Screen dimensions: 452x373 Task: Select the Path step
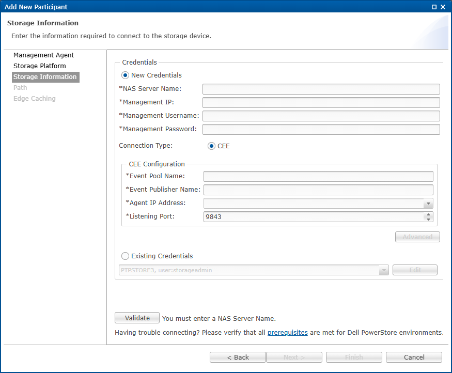(x=20, y=88)
